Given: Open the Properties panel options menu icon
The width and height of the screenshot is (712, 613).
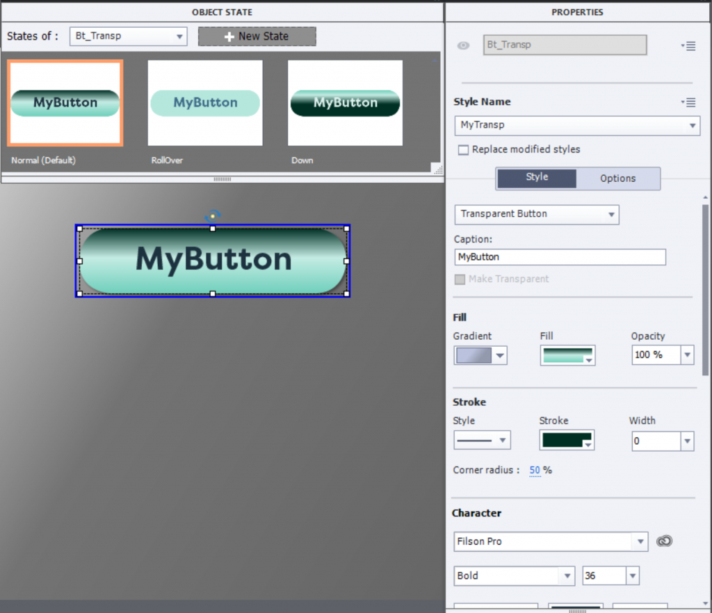Looking at the screenshot, I should click(688, 46).
